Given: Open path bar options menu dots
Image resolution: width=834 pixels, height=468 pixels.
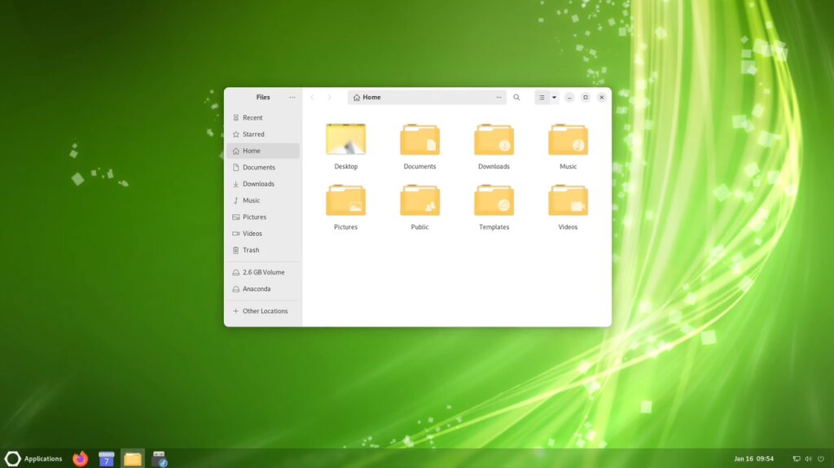Looking at the screenshot, I should [x=498, y=98].
